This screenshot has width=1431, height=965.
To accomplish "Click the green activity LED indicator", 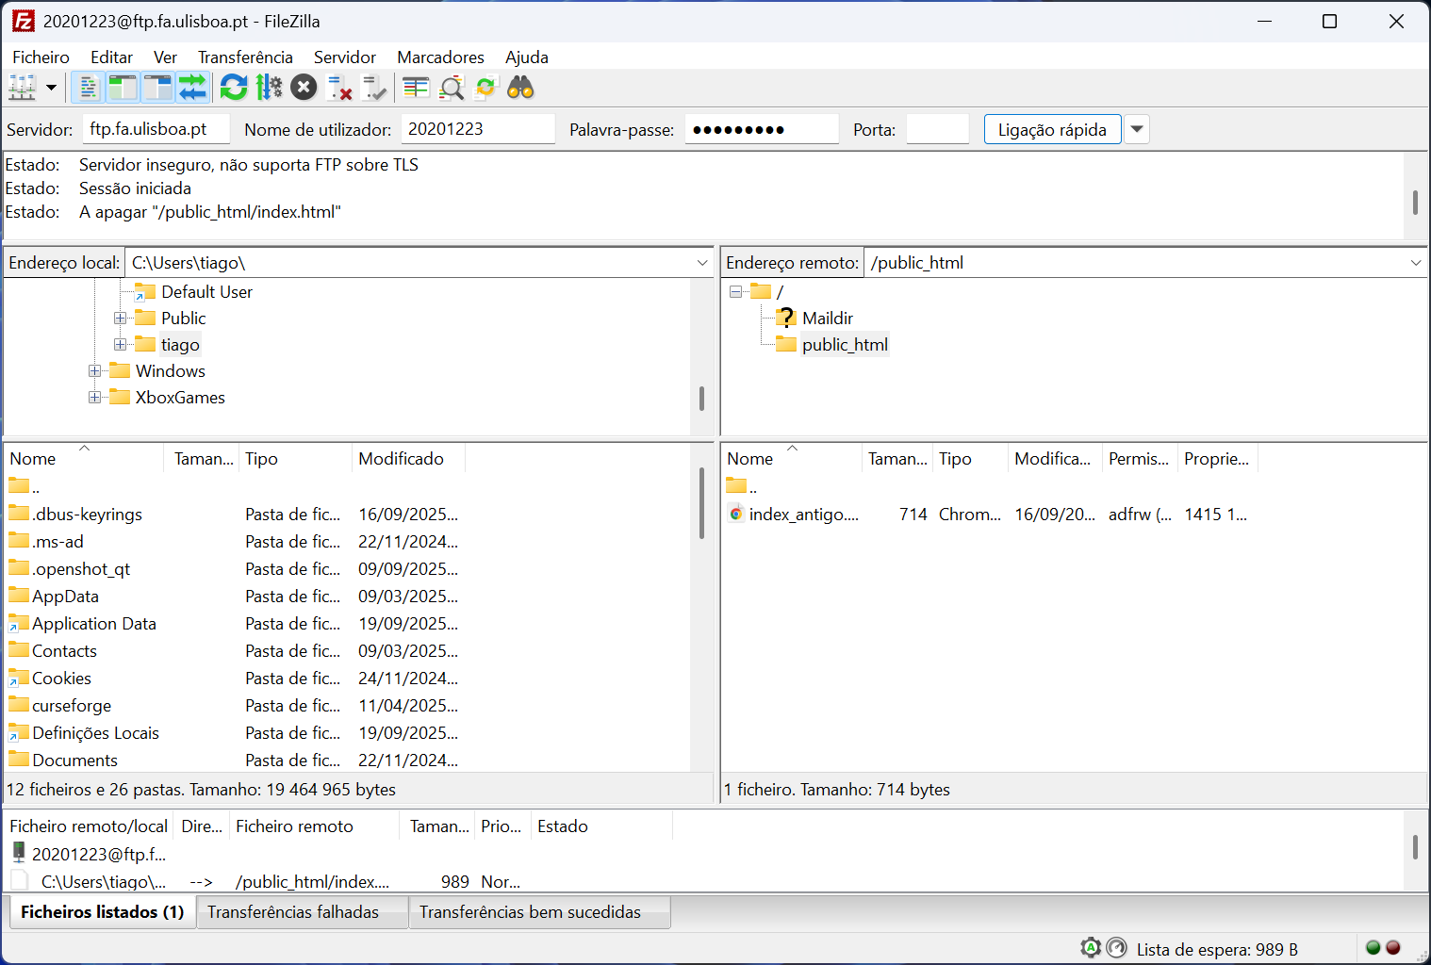I will [1373, 948].
